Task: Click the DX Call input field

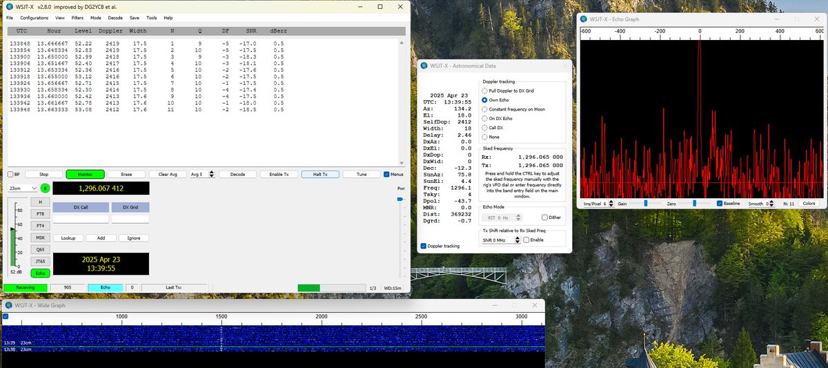Action: (81, 218)
